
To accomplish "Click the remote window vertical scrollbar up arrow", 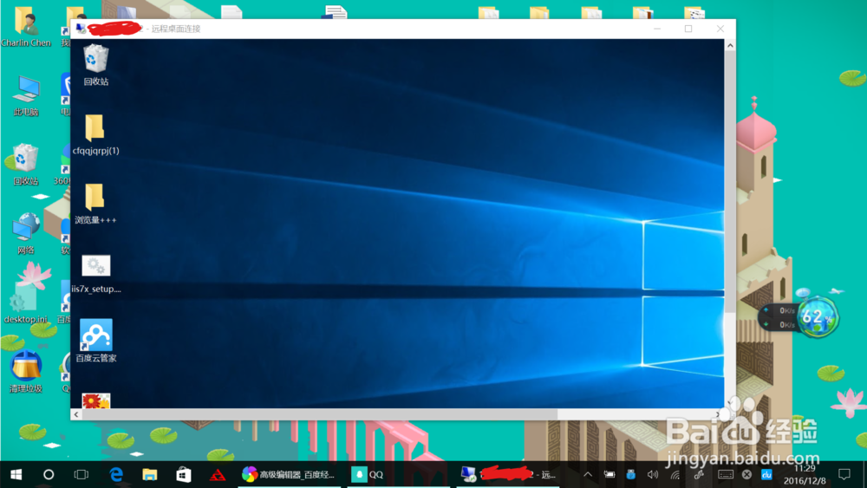I will (x=730, y=46).
